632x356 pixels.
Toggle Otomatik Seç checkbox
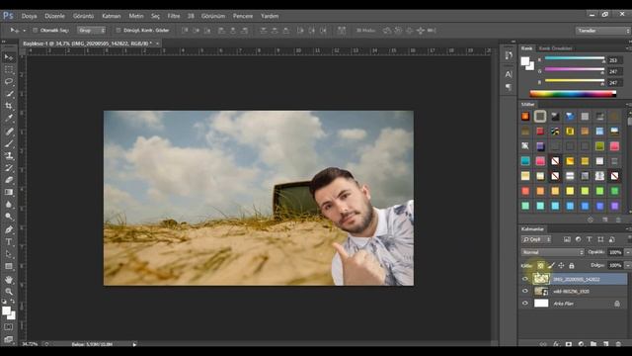[x=36, y=31]
